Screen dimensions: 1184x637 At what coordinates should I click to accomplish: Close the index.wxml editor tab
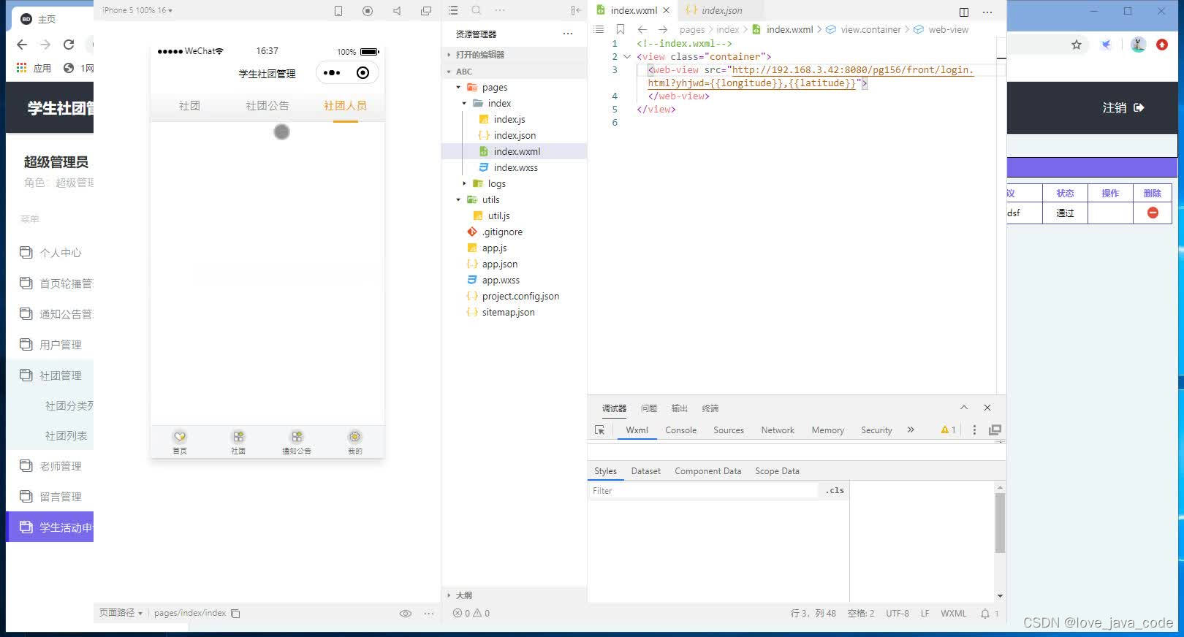point(666,10)
